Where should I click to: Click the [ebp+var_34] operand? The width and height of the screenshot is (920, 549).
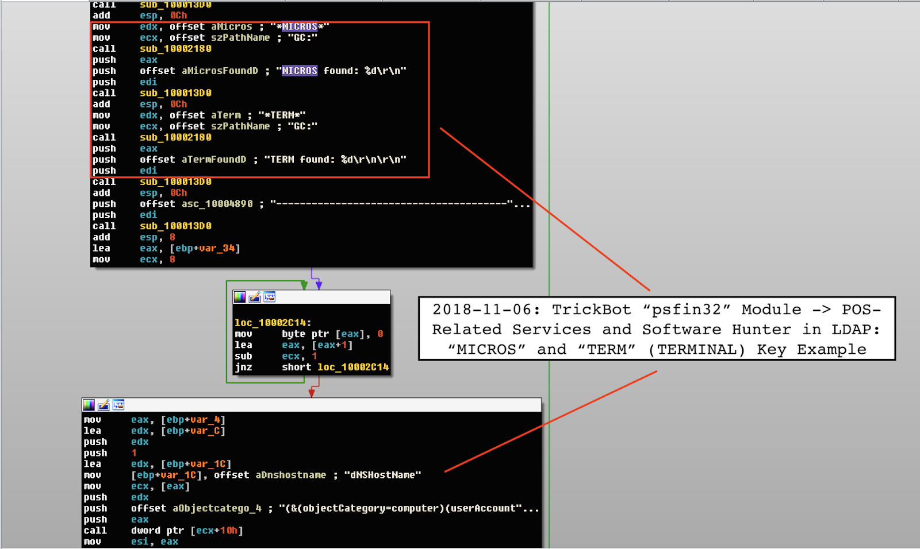205,248
